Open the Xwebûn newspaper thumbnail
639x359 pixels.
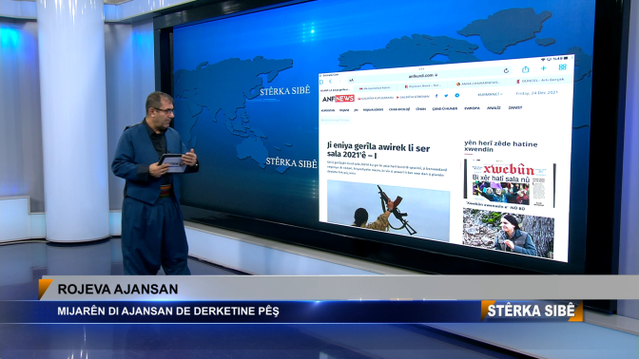510,182
